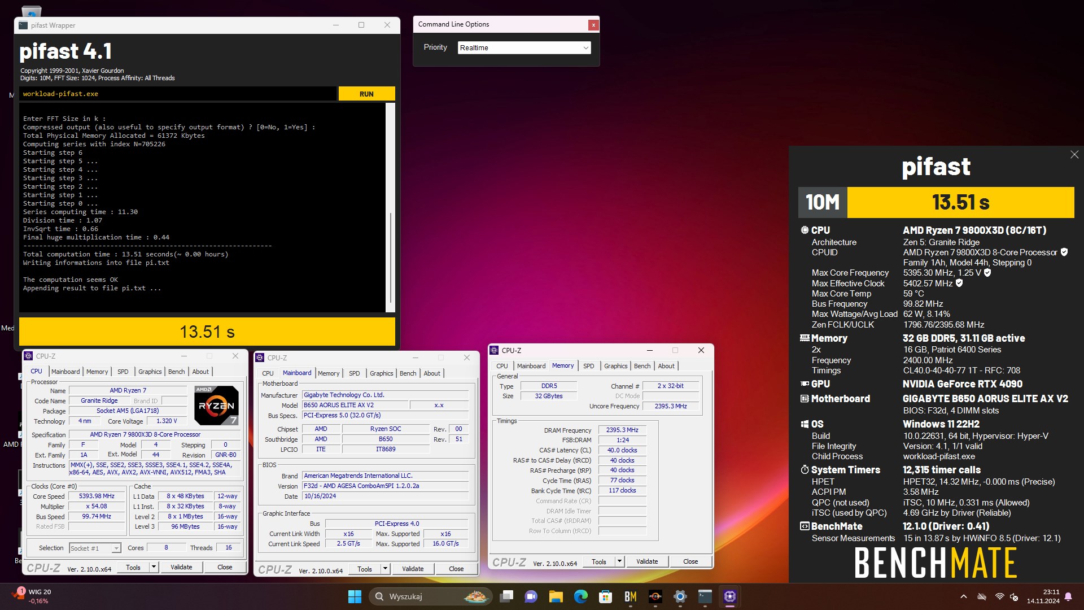1084x610 pixels.
Task: Open the Socket #1 selection dropdown
Action: (x=95, y=548)
